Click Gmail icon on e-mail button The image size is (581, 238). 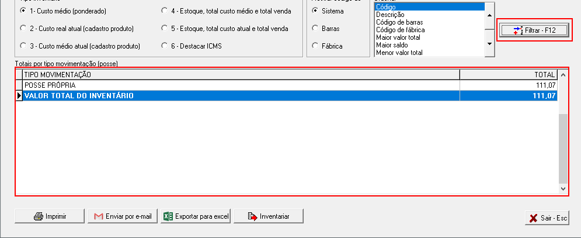(99, 216)
